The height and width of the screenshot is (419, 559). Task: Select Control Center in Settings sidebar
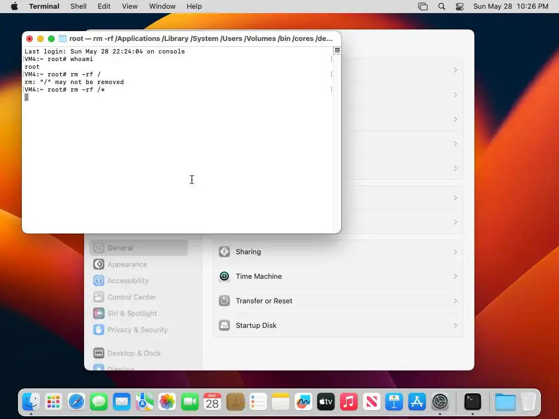click(x=139, y=297)
